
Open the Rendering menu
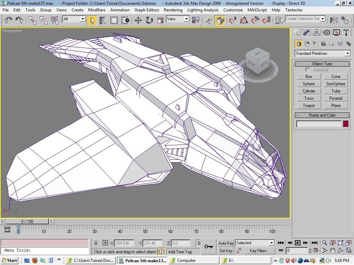coord(173,10)
